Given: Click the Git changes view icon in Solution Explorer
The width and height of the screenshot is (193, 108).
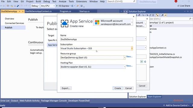Looking at the screenshot, I should pyautogui.click(x=157, y=15).
